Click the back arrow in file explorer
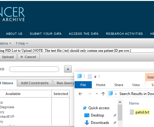The width and height of the screenshot is (154, 127). click(80, 94)
